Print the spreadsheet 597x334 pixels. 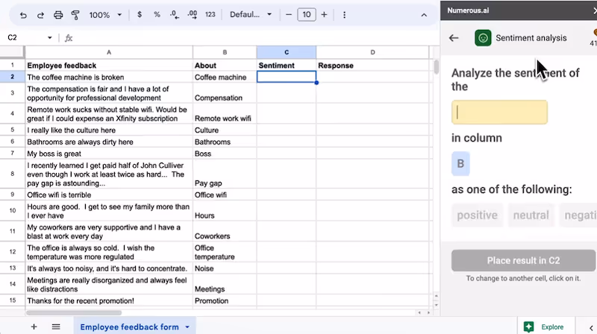point(58,15)
